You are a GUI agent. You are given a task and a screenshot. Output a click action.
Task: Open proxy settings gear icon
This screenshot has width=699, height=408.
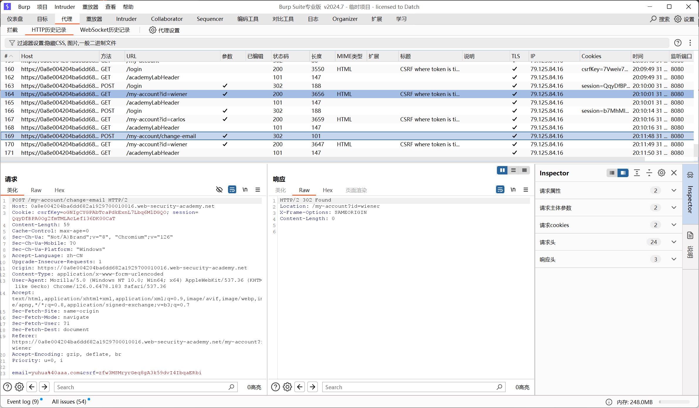tap(152, 30)
